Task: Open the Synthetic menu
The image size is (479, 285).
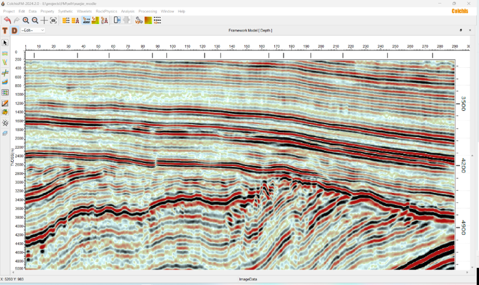Action: point(65,11)
